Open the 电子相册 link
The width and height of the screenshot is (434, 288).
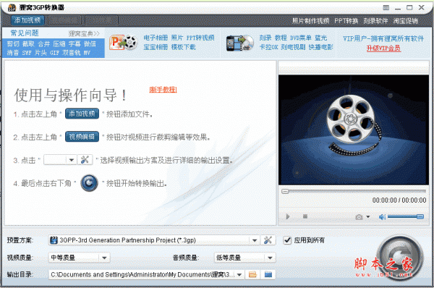coord(156,38)
